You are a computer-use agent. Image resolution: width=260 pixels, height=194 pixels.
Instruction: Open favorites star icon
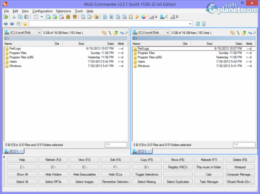coord(25,24)
